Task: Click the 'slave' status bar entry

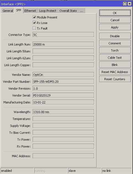Action: point(85,171)
